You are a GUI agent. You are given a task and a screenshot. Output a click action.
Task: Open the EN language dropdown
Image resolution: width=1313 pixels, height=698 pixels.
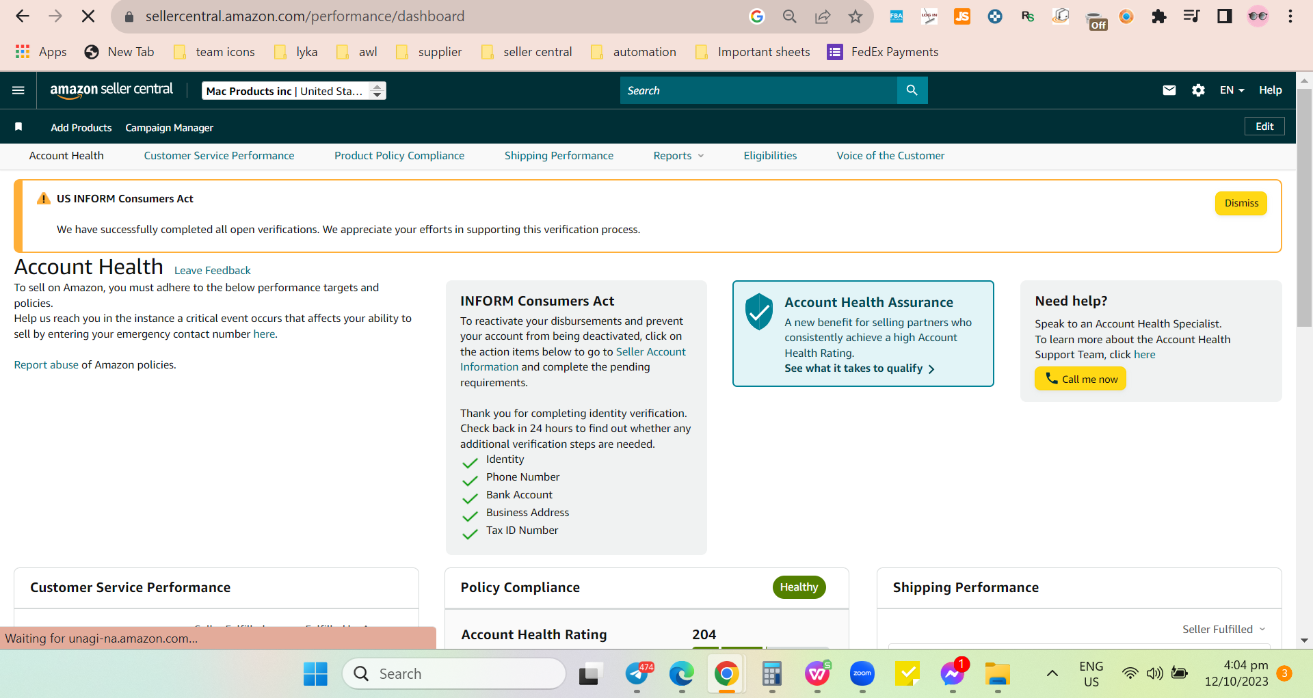point(1232,90)
